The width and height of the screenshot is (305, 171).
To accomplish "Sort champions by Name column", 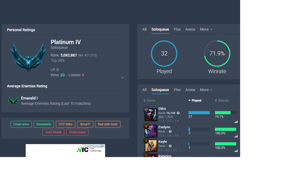I will click(x=149, y=101).
